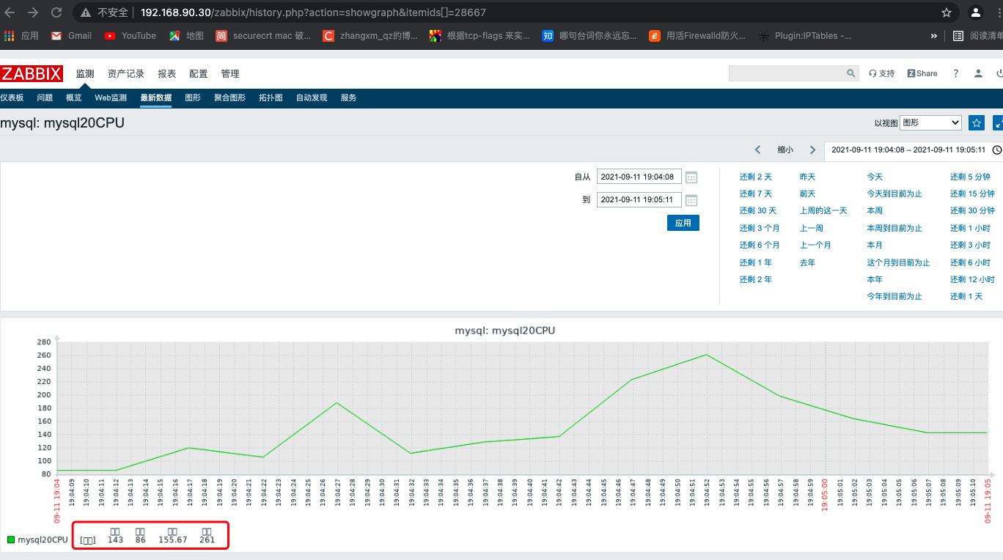
Task: Open the securecrt mac bookmark
Action: pos(263,35)
